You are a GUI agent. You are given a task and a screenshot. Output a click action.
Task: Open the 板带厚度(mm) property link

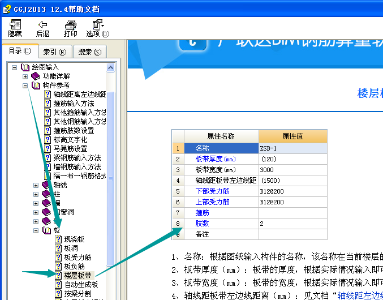pos(216,159)
